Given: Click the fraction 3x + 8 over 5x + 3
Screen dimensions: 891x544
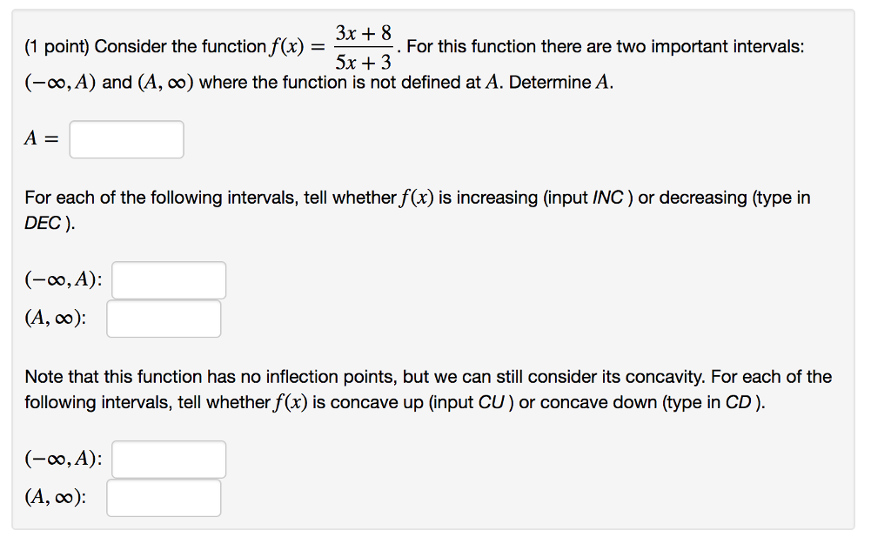Looking at the screenshot, I should [363, 46].
